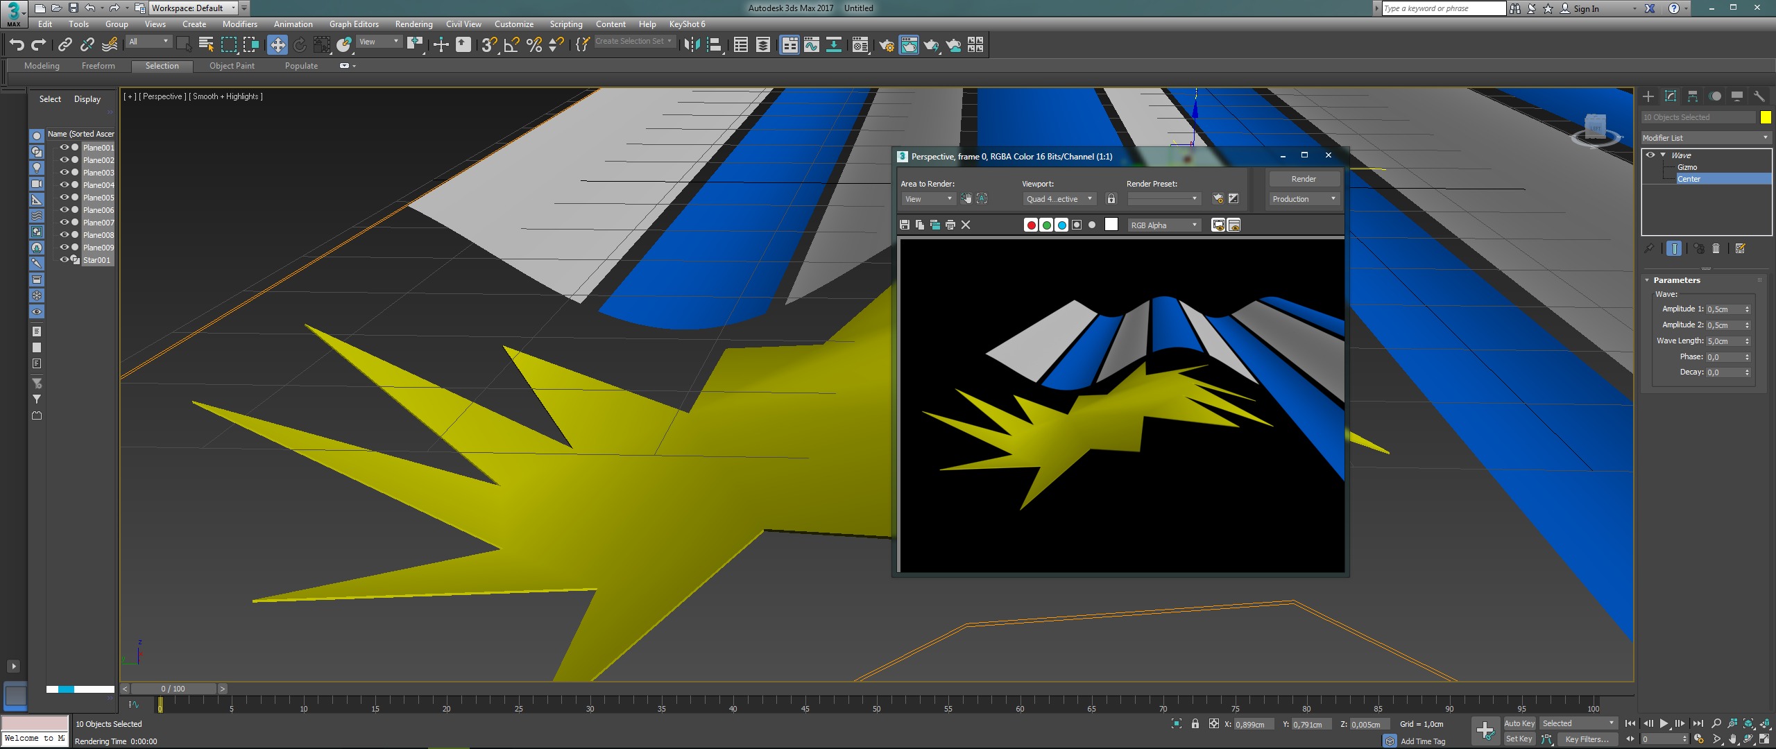The width and height of the screenshot is (1776, 749).
Task: Select the Select and Move tool
Action: [x=277, y=45]
